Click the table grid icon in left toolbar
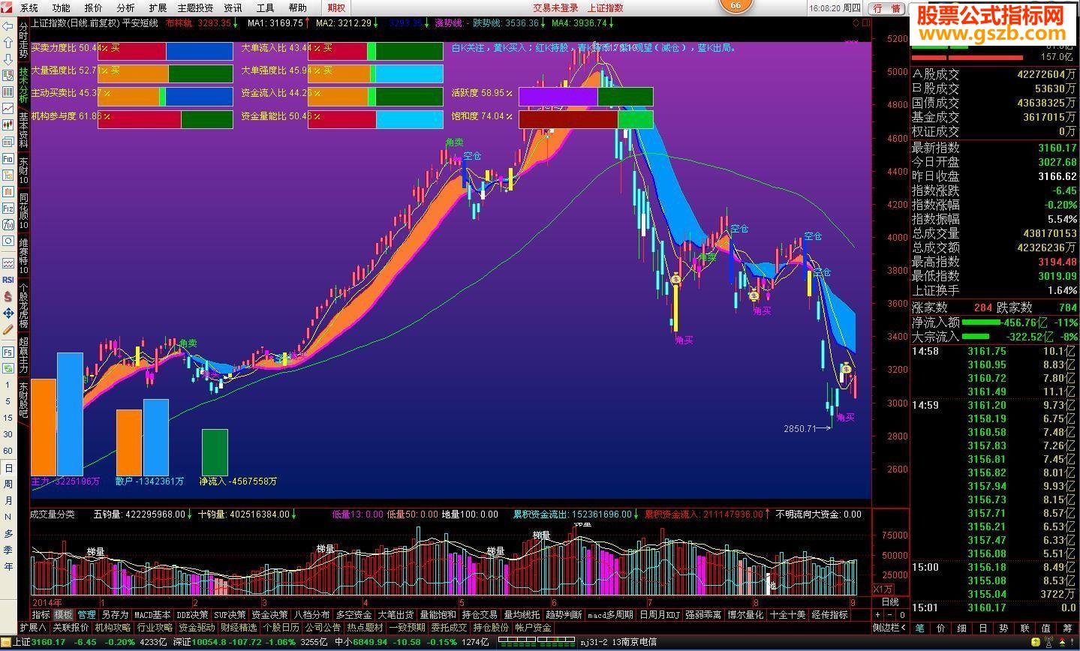This screenshot has height=651, width=1080. [8, 92]
